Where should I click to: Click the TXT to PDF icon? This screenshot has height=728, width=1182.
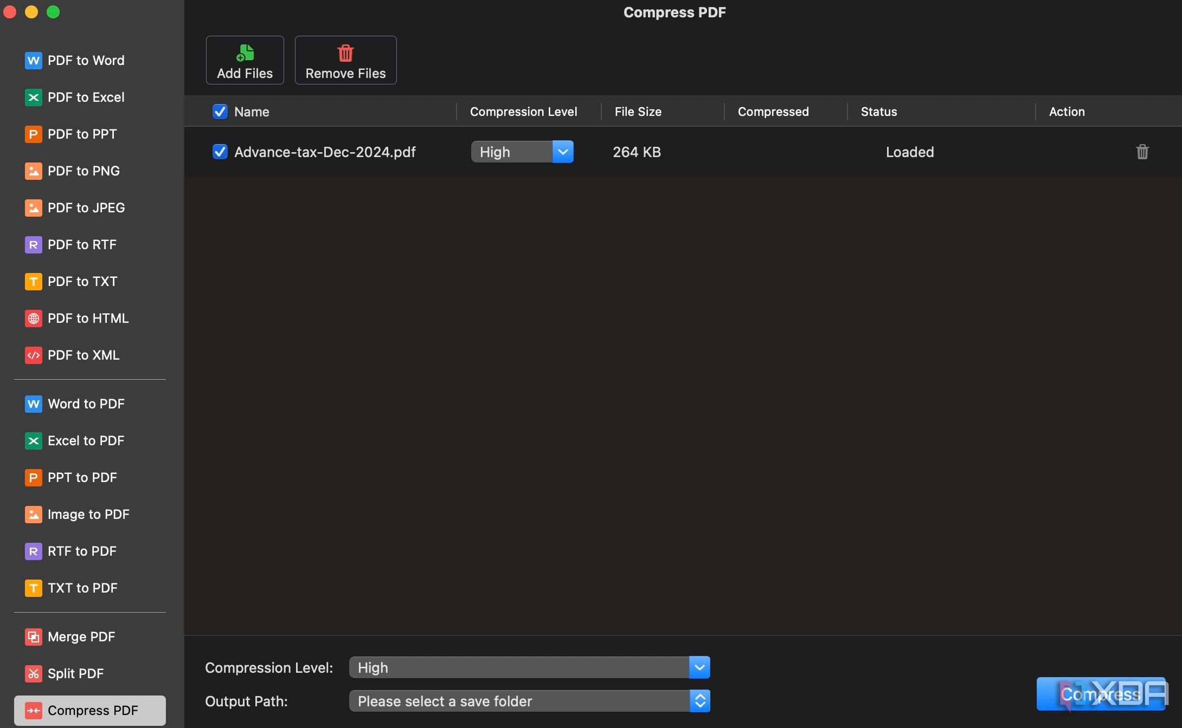coord(34,588)
